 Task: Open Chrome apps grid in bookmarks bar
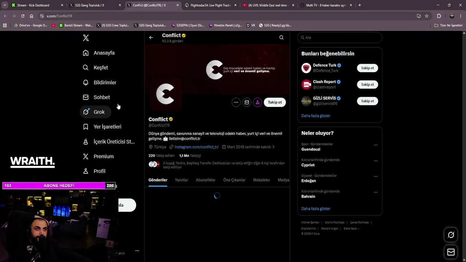tap(5, 25)
